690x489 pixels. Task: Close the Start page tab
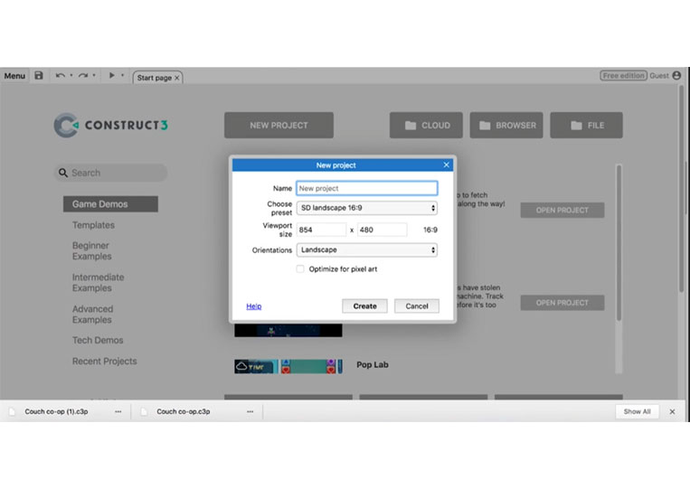(x=177, y=78)
